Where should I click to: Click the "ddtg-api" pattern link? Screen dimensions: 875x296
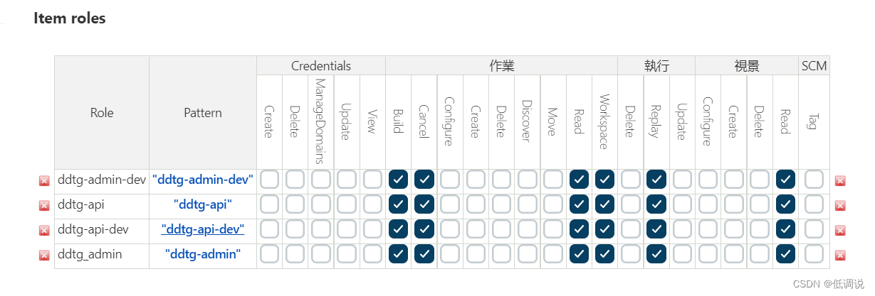(203, 204)
